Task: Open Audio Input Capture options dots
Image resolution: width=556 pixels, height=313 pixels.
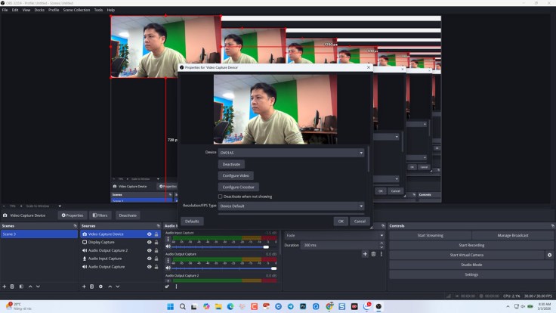Action: click(168, 239)
